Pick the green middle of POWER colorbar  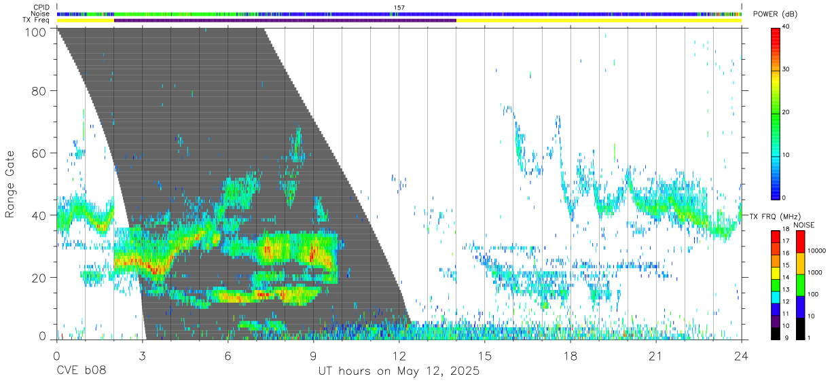pos(775,113)
